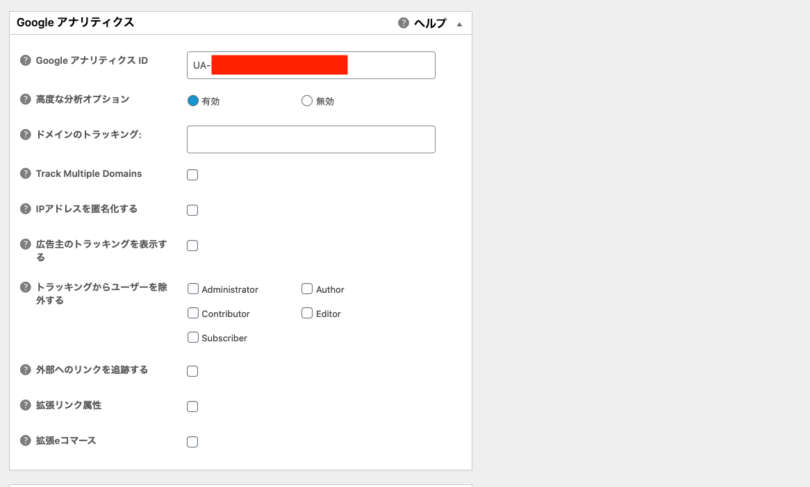Click help icon for 広告主のトラッキングを表示する
The width and height of the screenshot is (810, 487).
(25, 244)
